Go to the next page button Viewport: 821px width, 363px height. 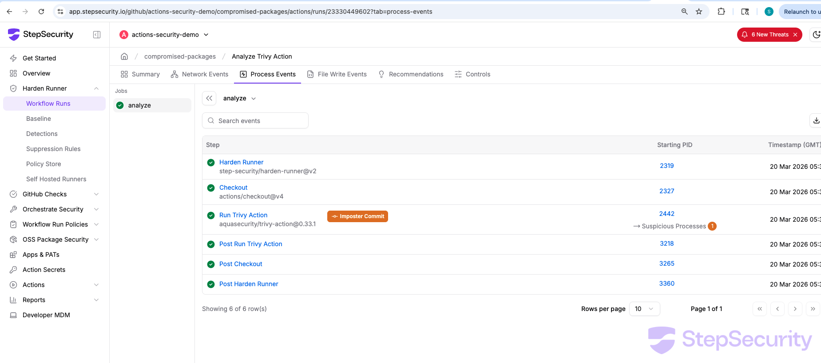tap(795, 309)
